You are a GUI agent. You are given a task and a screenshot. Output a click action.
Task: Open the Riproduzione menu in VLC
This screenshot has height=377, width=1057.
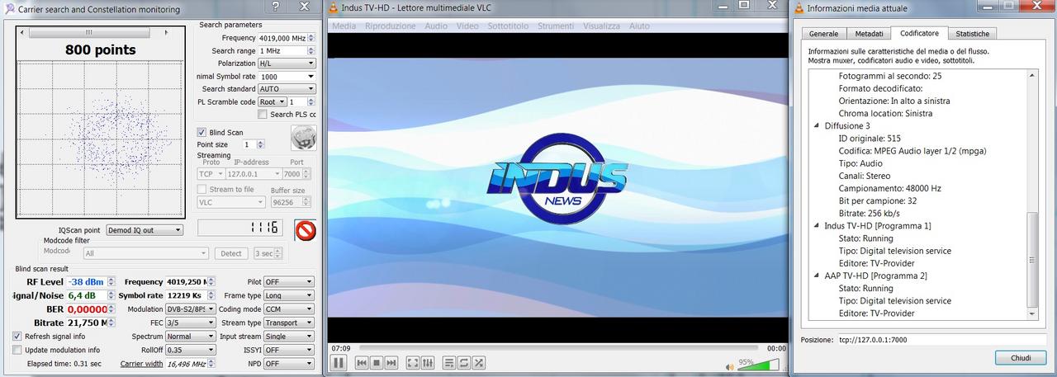click(x=391, y=26)
